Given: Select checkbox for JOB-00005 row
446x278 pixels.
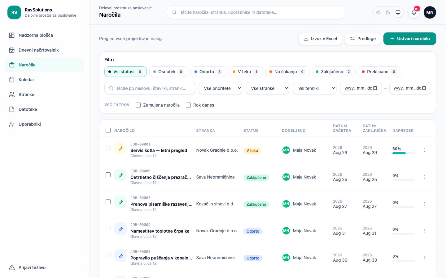Looking at the screenshot, I should point(108,202).
